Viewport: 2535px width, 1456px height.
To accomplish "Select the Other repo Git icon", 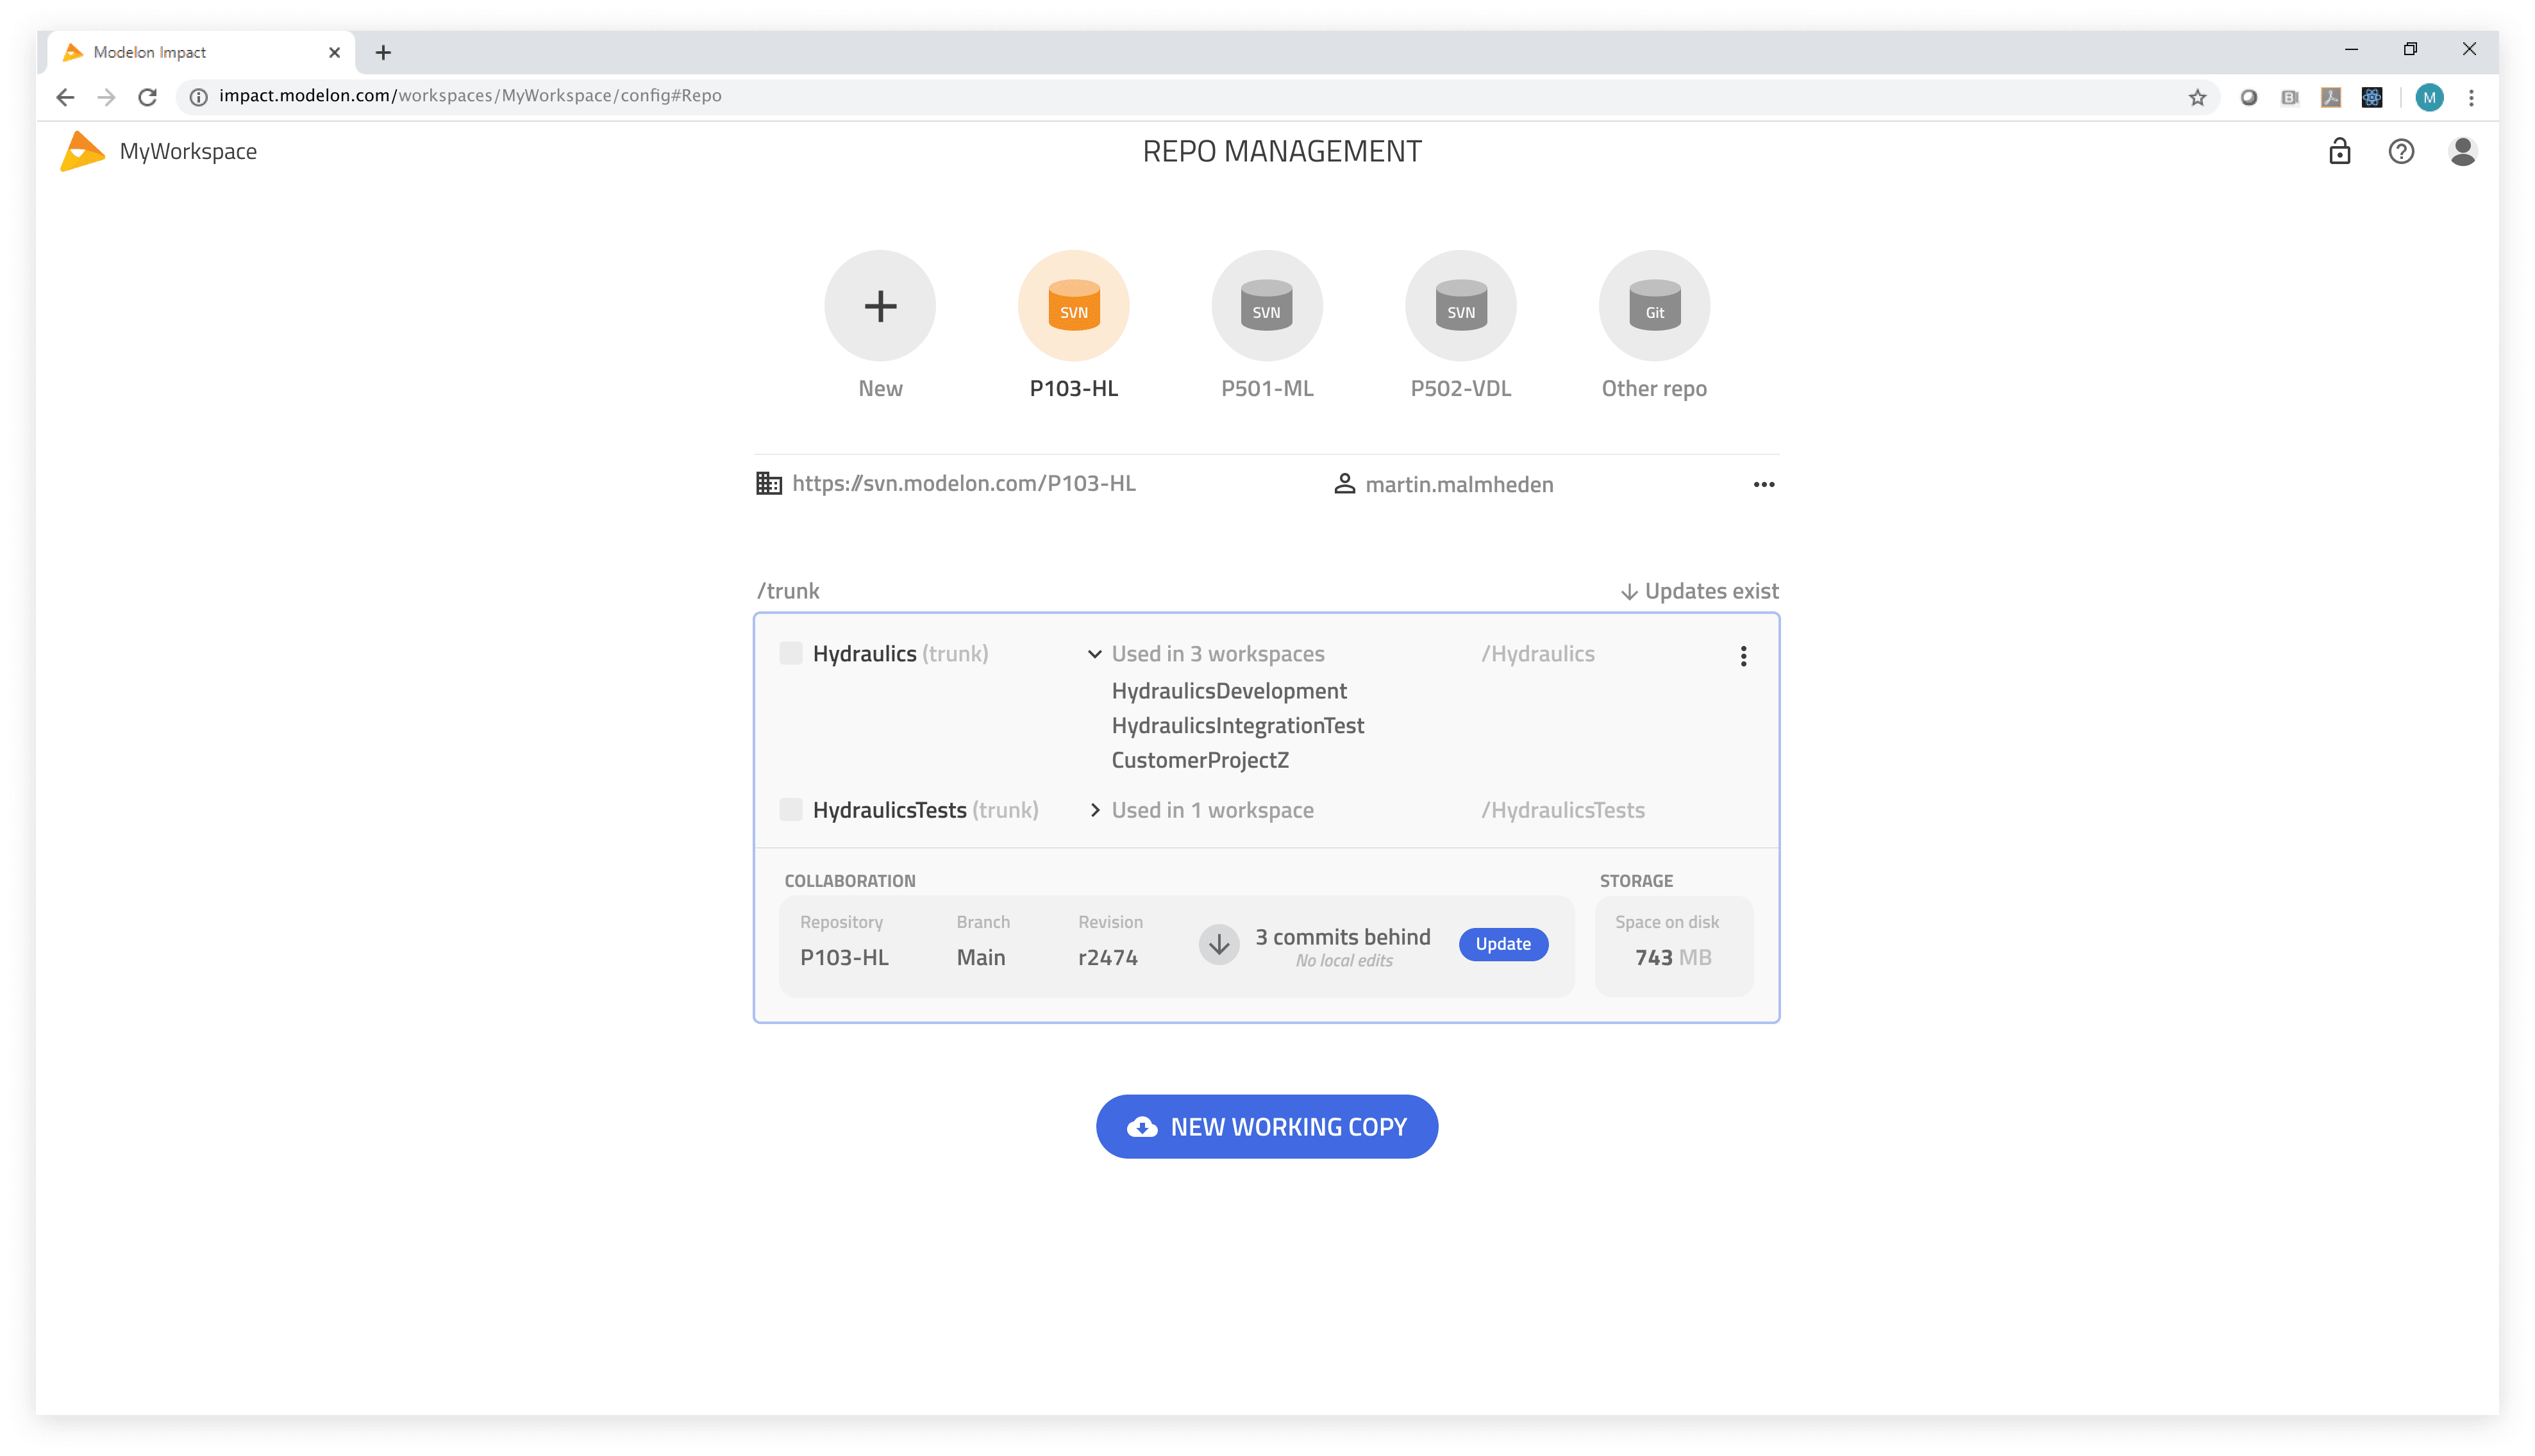I will (x=1655, y=305).
